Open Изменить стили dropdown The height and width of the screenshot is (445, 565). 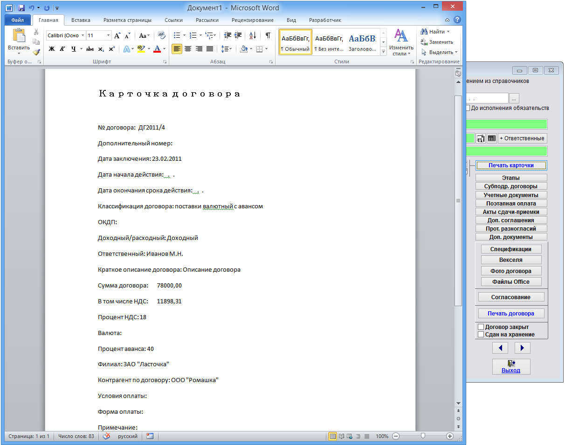[401, 42]
